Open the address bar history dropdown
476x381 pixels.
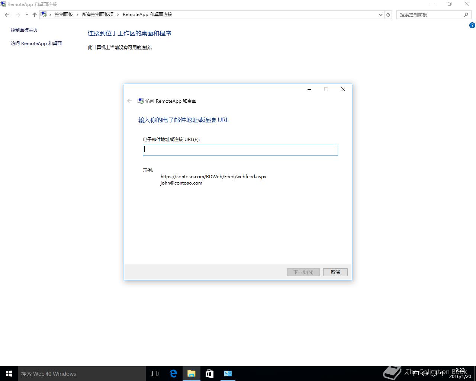[380, 15]
